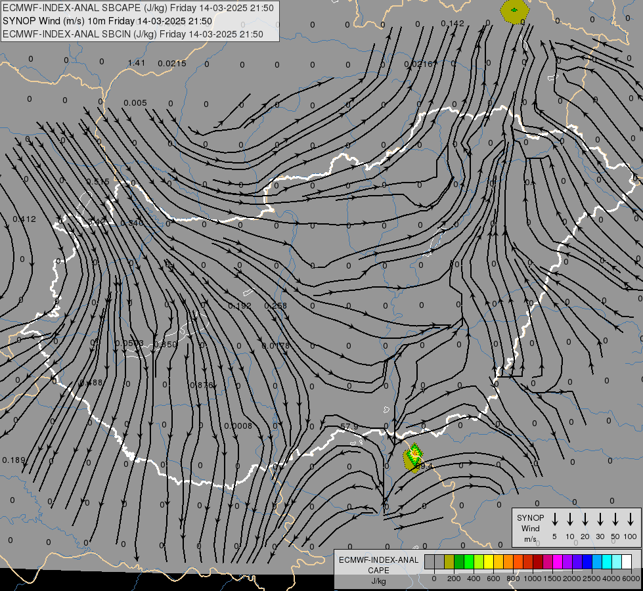Click the SYNOP Wind 10m title line
The height and width of the screenshot is (591, 643).
[x=108, y=21]
